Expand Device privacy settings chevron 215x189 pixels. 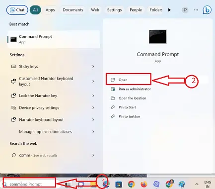93,108
